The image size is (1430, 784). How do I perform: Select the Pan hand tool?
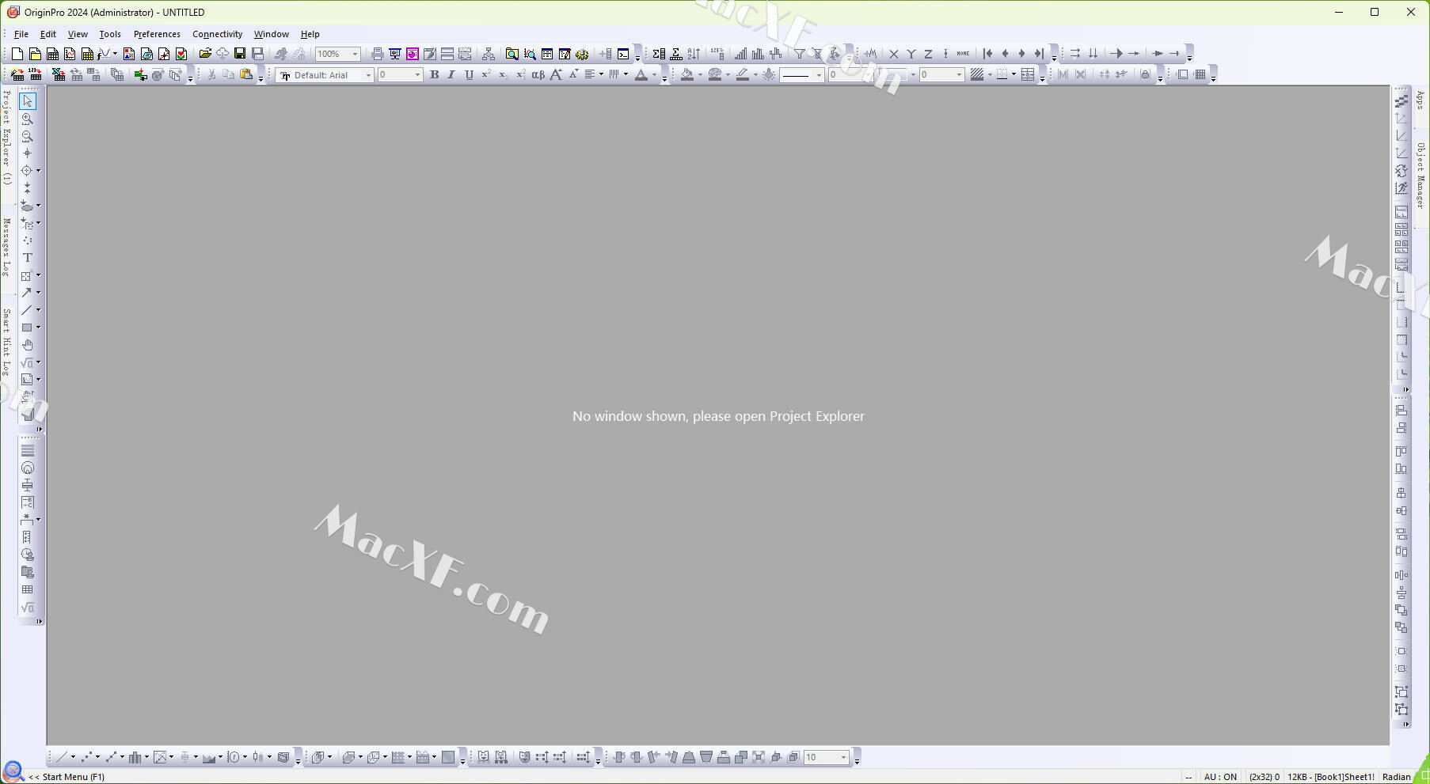pyautogui.click(x=28, y=345)
